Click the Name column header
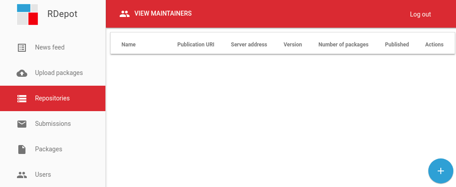 point(129,45)
